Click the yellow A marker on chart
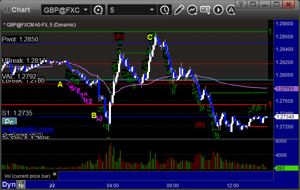 [60, 84]
